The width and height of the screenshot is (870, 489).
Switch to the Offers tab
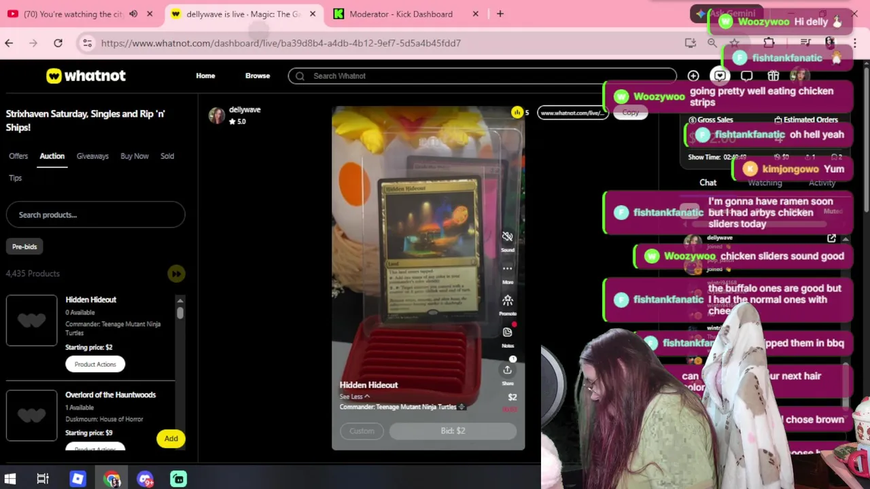[18, 156]
